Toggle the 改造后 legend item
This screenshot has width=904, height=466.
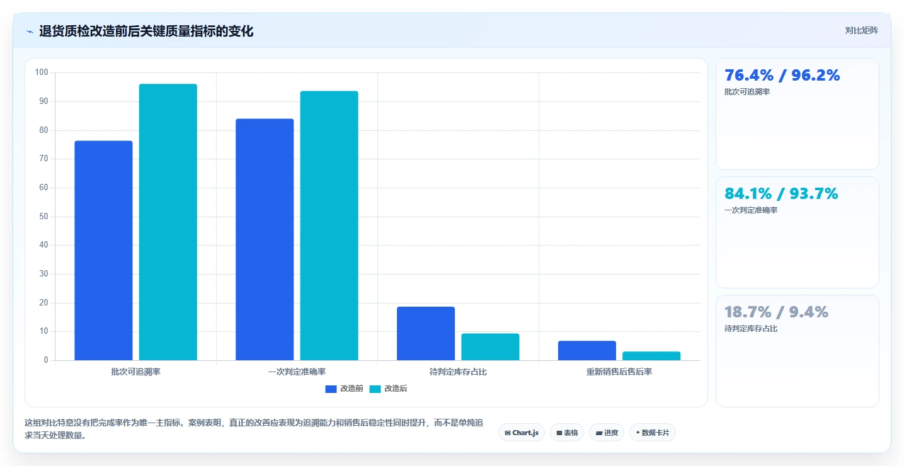pyautogui.click(x=388, y=389)
